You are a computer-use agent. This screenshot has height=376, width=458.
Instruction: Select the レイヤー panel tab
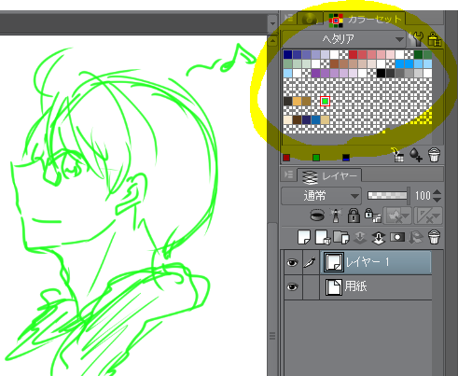(x=329, y=176)
